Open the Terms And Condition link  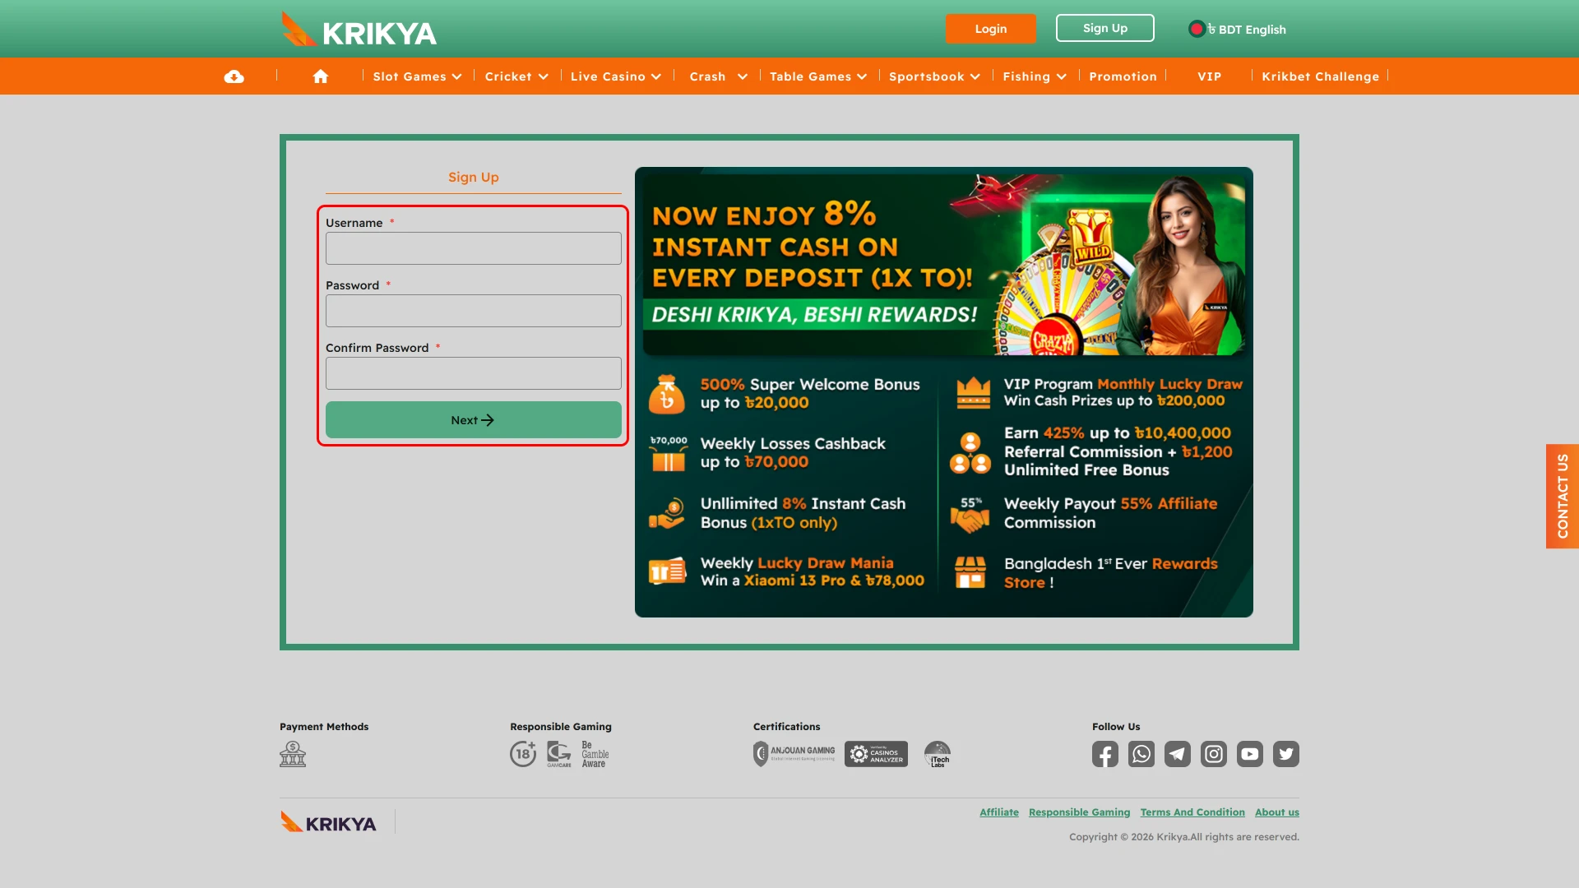(1192, 812)
